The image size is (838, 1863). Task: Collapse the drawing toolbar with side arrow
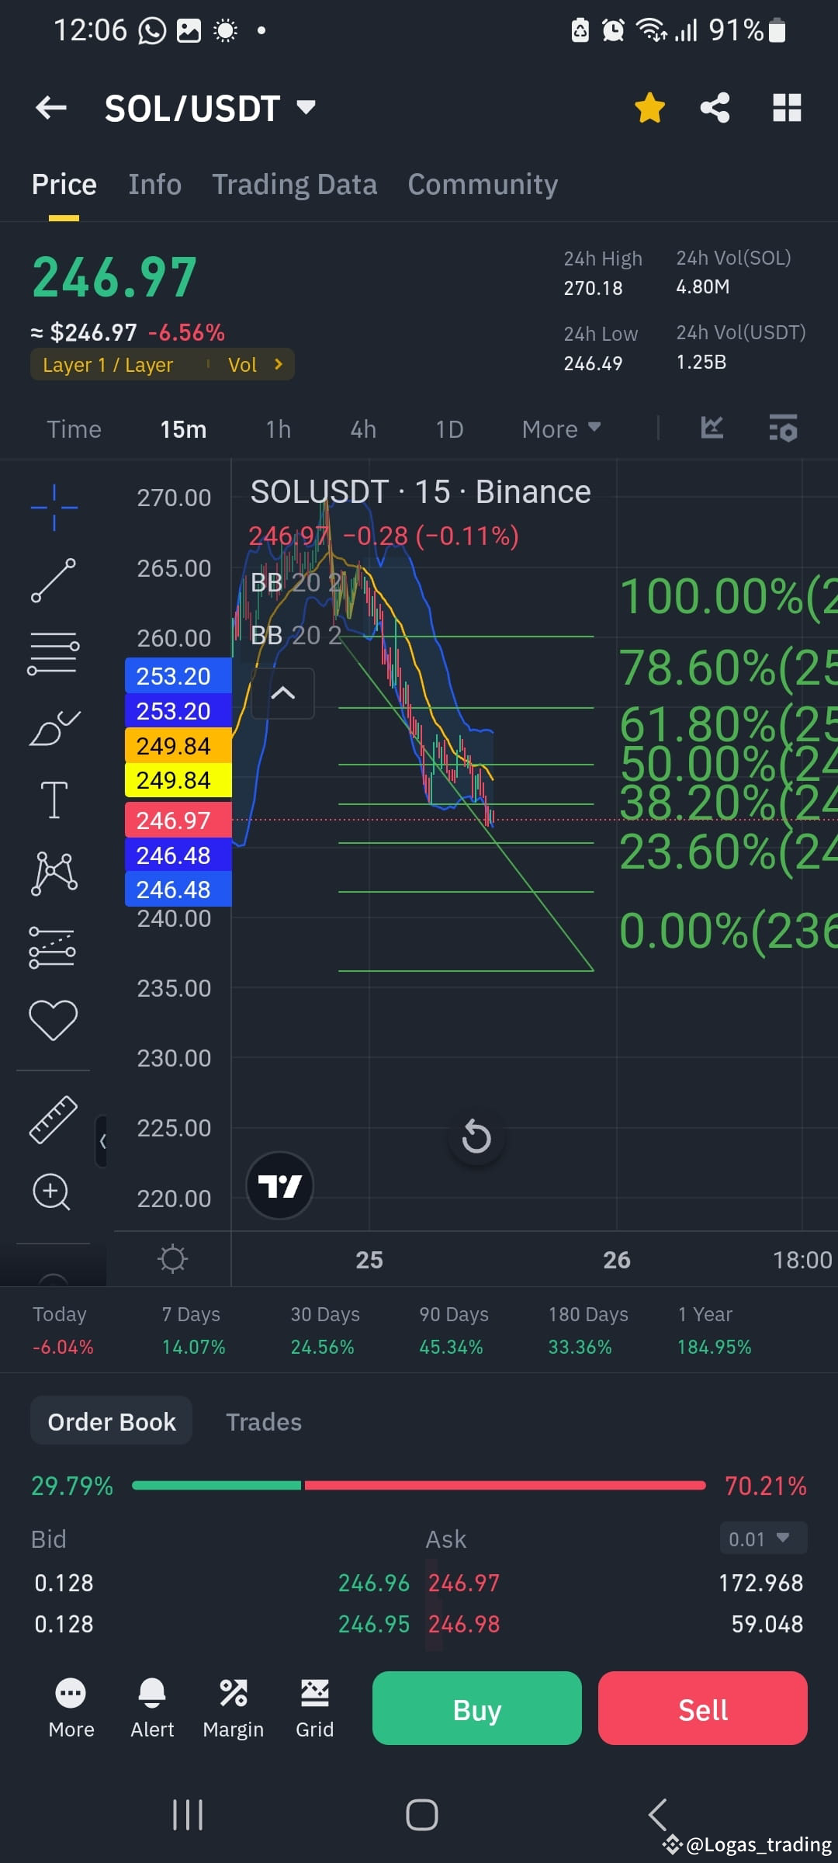tap(102, 1141)
